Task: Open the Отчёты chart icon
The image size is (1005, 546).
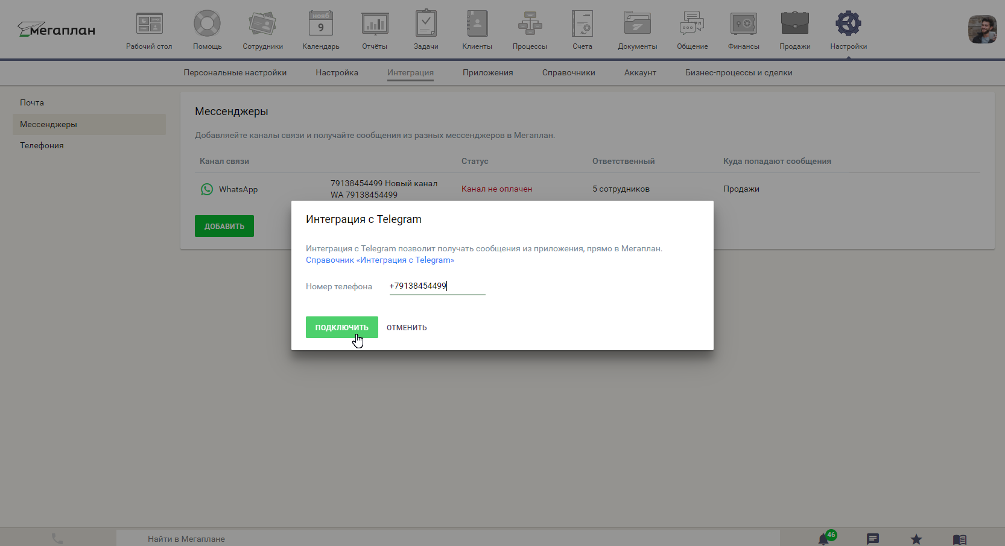Action: tap(375, 24)
